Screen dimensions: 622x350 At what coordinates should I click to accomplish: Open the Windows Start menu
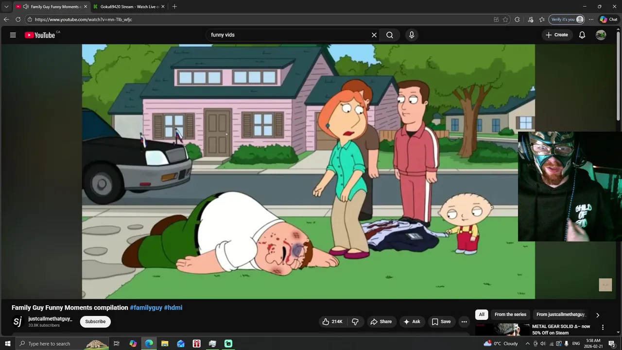7,344
